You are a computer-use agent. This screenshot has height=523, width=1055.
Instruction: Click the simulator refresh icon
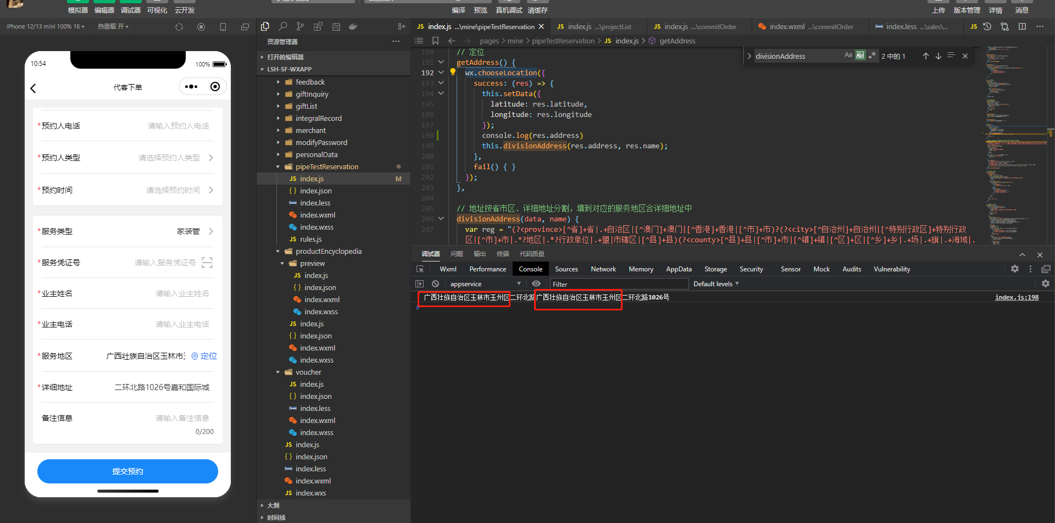click(x=179, y=26)
